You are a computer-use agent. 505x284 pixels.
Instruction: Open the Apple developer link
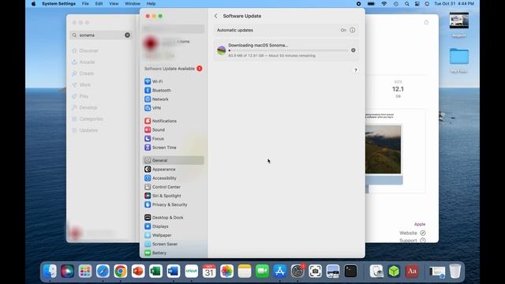[420, 224]
